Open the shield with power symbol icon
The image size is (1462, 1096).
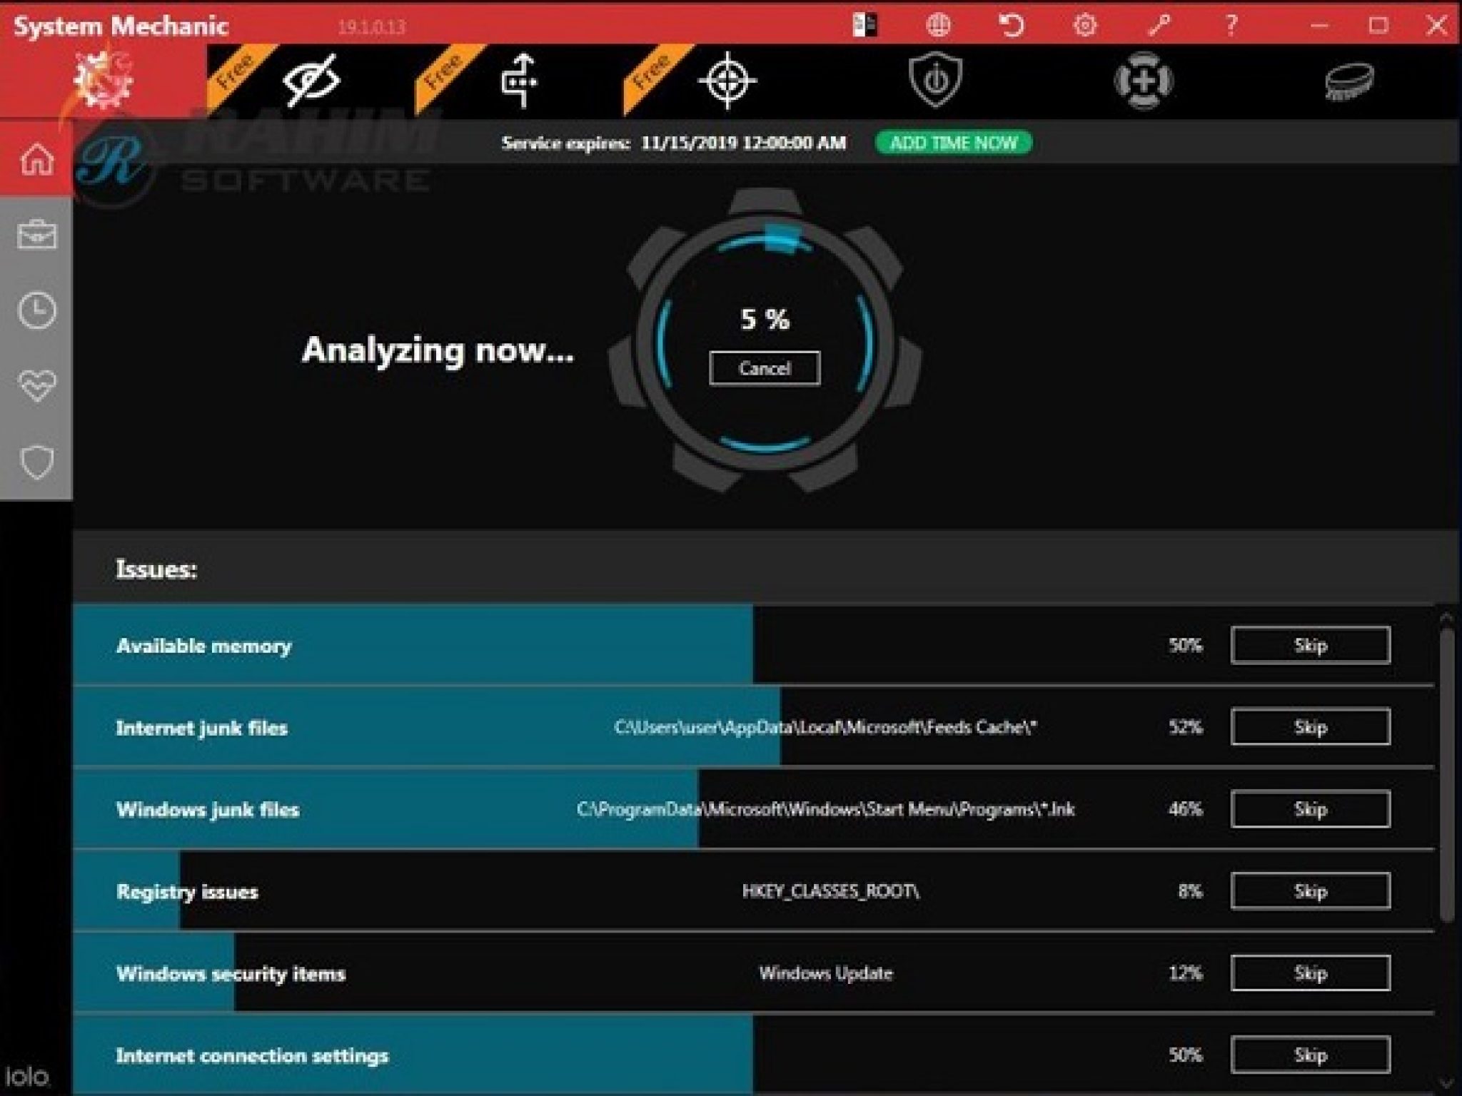[x=935, y=81]
